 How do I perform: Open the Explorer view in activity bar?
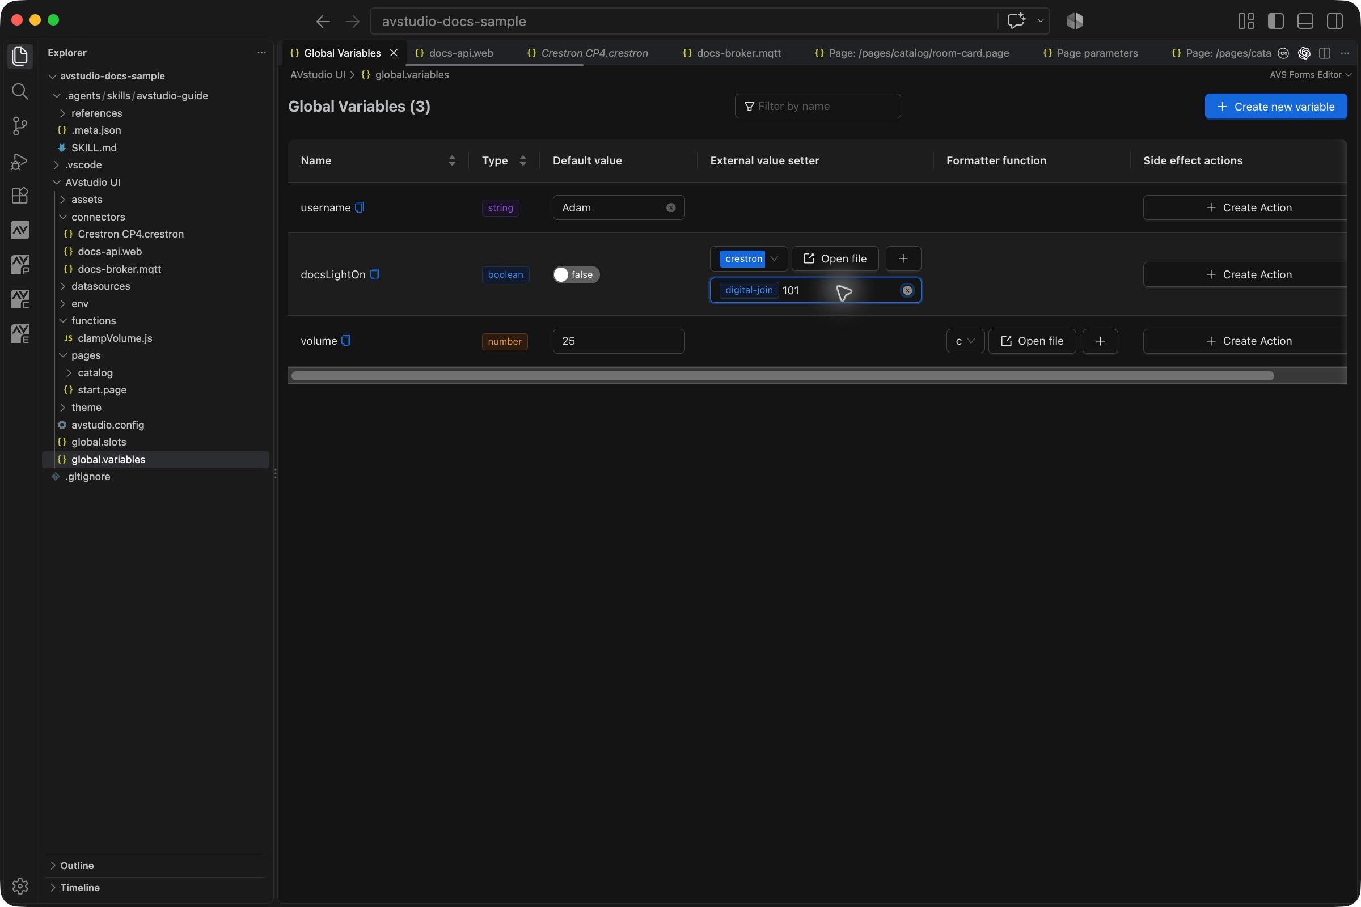(20, 56)
